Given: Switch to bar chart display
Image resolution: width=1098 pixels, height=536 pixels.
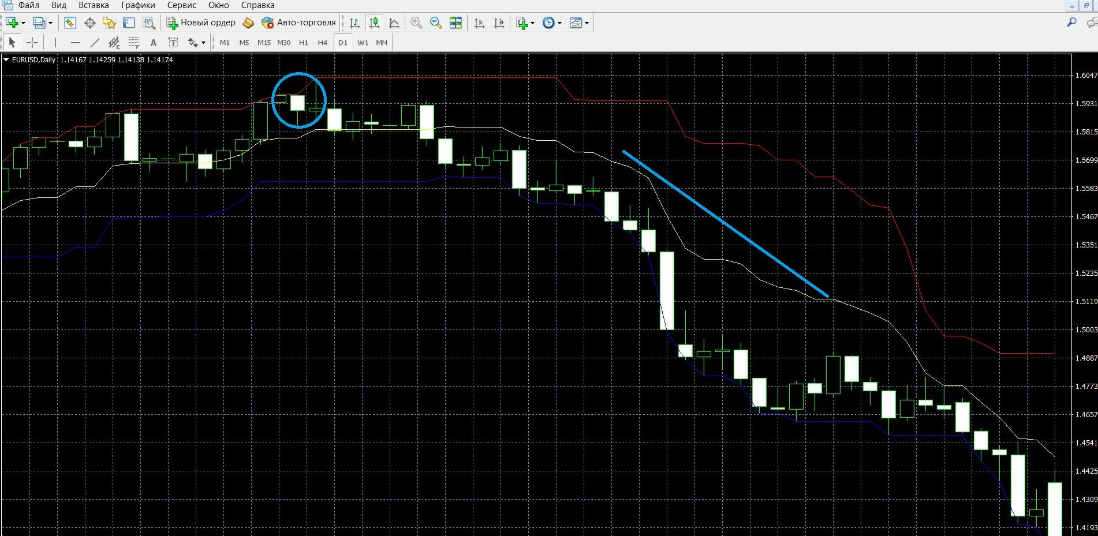Looking at the screenshot, I should click(x=354, y=23).
